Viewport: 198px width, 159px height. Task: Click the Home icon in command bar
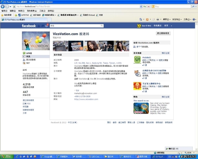pyautogui.click(x=141, y=19)
